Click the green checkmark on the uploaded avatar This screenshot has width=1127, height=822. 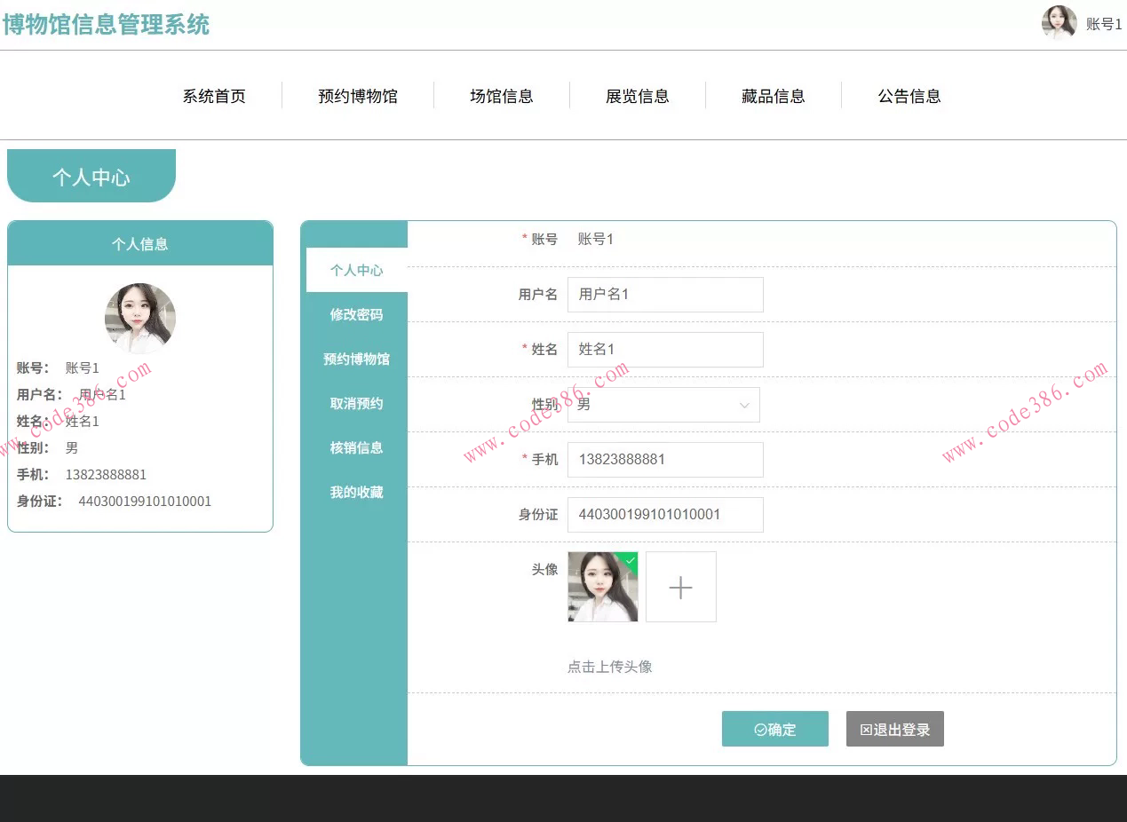(630, 561)
